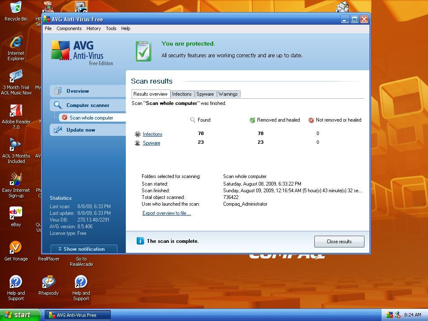Click the info icon beside scan complete message
This screenshot has height=321, width=428.
(x=140, y=241)
